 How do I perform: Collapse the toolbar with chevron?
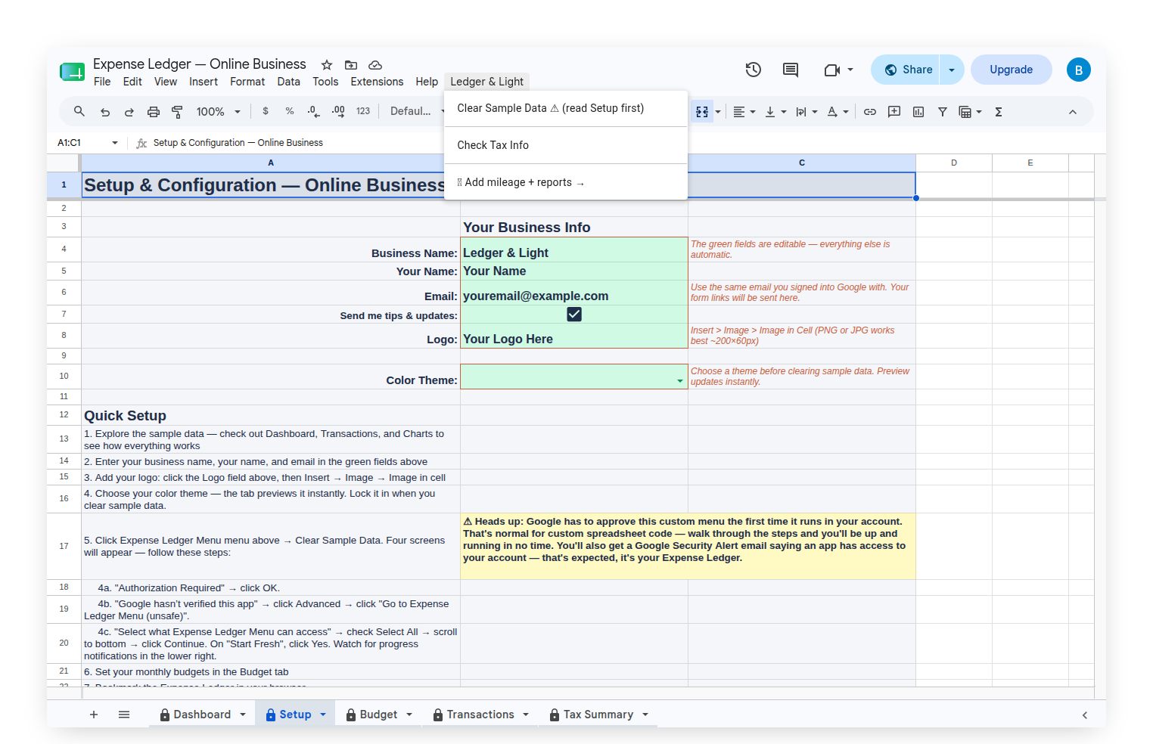[1073, 112]
